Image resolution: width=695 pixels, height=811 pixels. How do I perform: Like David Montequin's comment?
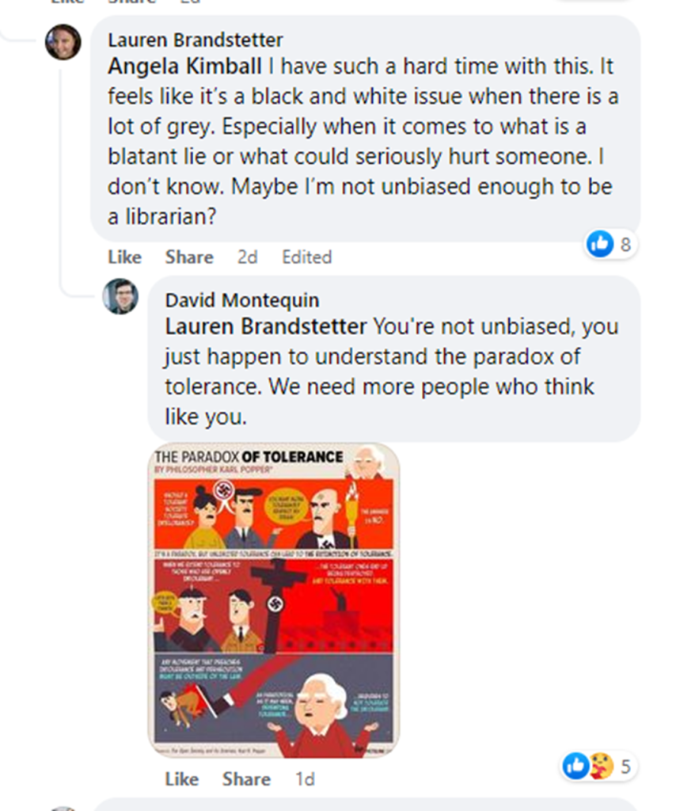tap(182, 779)
